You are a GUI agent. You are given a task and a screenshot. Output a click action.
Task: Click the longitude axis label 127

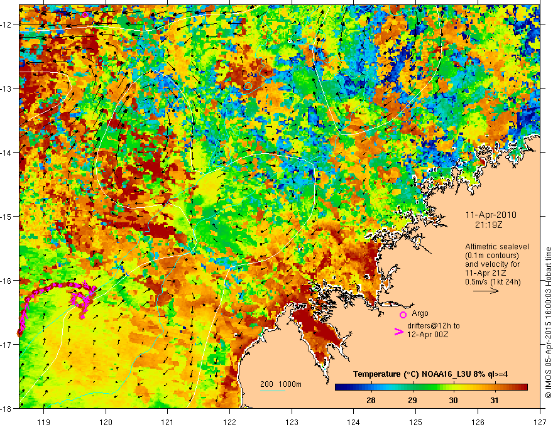tap(540, 422)
